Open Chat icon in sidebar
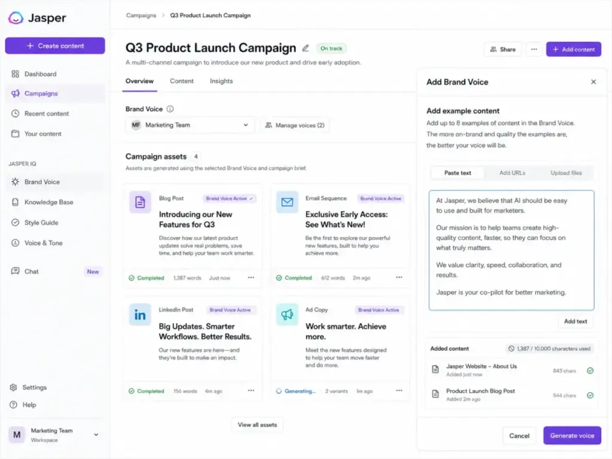This screenshot has height=459, width=612. tap(15, 271)
